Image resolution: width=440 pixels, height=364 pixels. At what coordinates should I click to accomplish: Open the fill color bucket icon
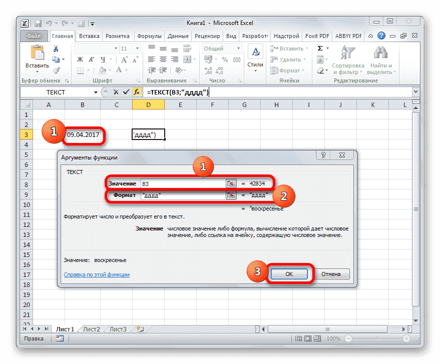coord(102,70)
